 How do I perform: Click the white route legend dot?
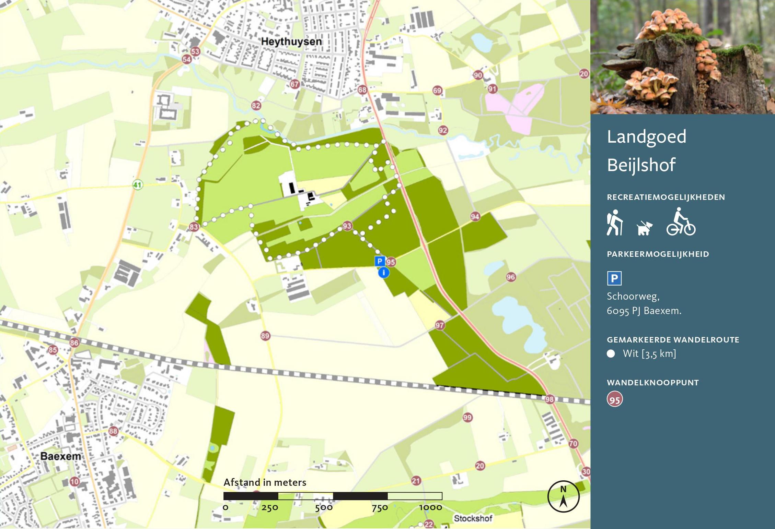(x=611, y=354)
